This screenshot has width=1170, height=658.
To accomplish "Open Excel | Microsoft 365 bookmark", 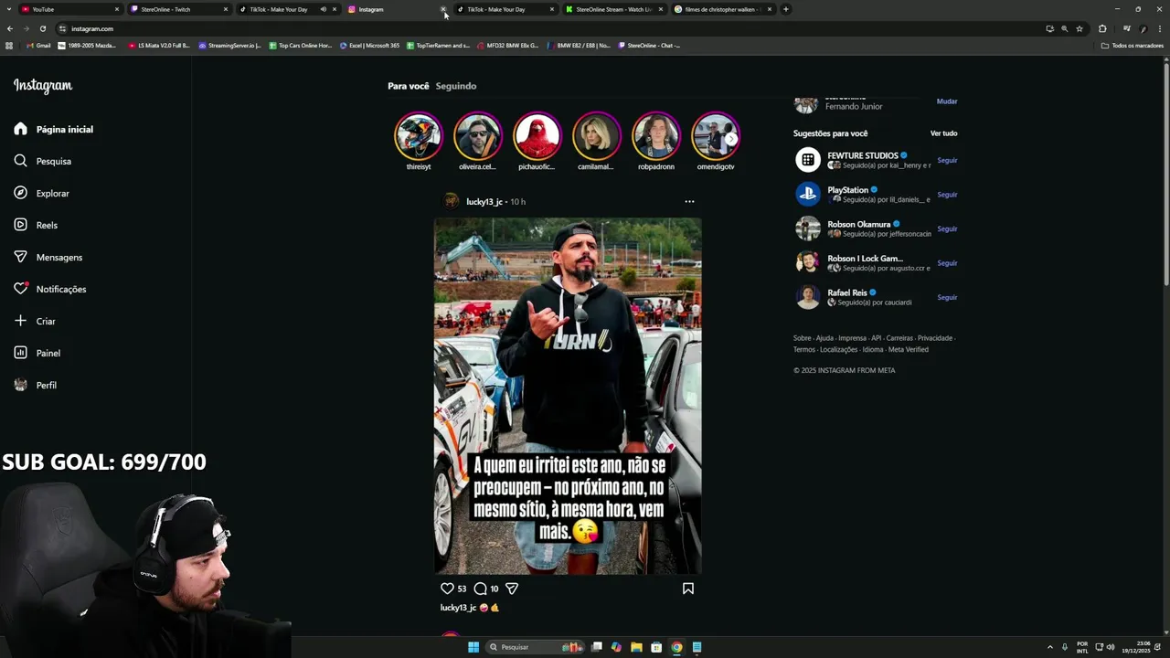I will [369, 45].
